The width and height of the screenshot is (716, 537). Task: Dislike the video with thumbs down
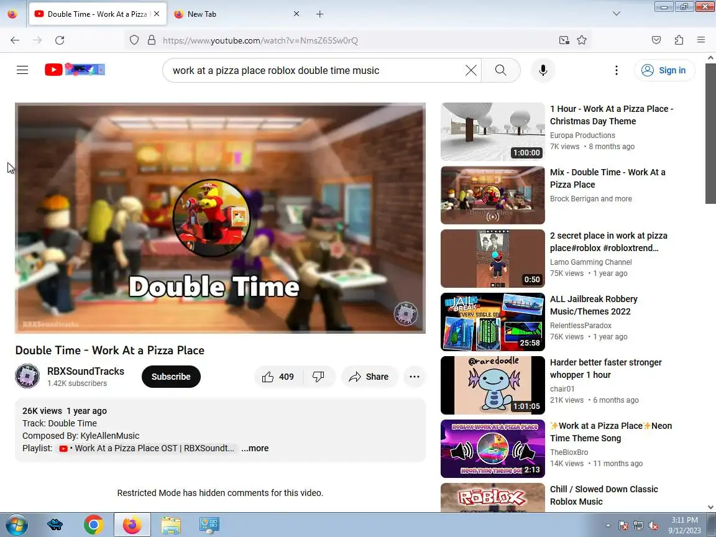[319, 377]
